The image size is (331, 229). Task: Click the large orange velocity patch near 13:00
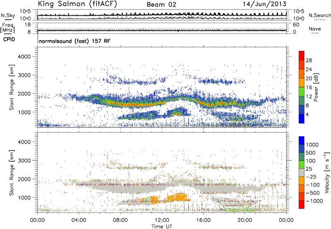pos(177,198)
